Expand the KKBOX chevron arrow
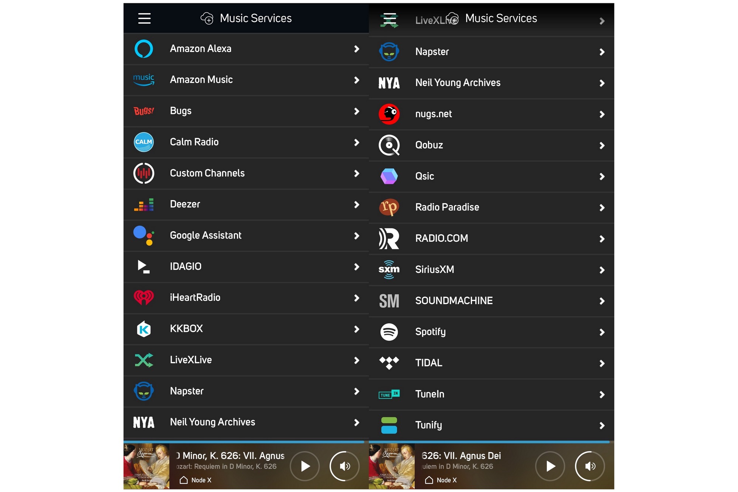 pyautogui.click(x=356, y=329)
